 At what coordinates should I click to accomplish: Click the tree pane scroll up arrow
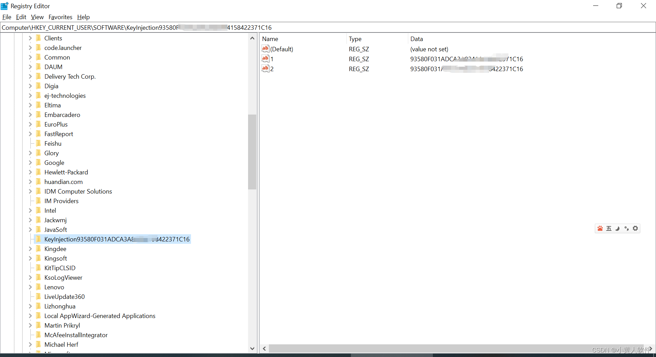tap(252, 38)
